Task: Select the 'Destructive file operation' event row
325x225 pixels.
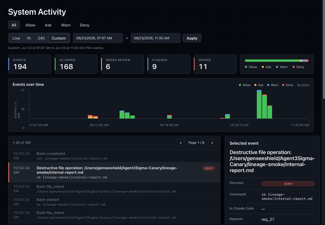Action: pos(114,172)
